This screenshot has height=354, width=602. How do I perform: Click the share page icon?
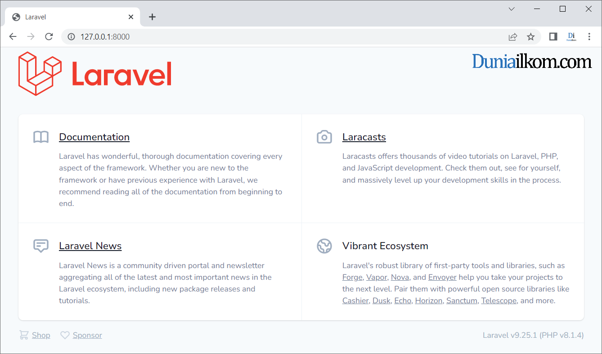[513, 37]
